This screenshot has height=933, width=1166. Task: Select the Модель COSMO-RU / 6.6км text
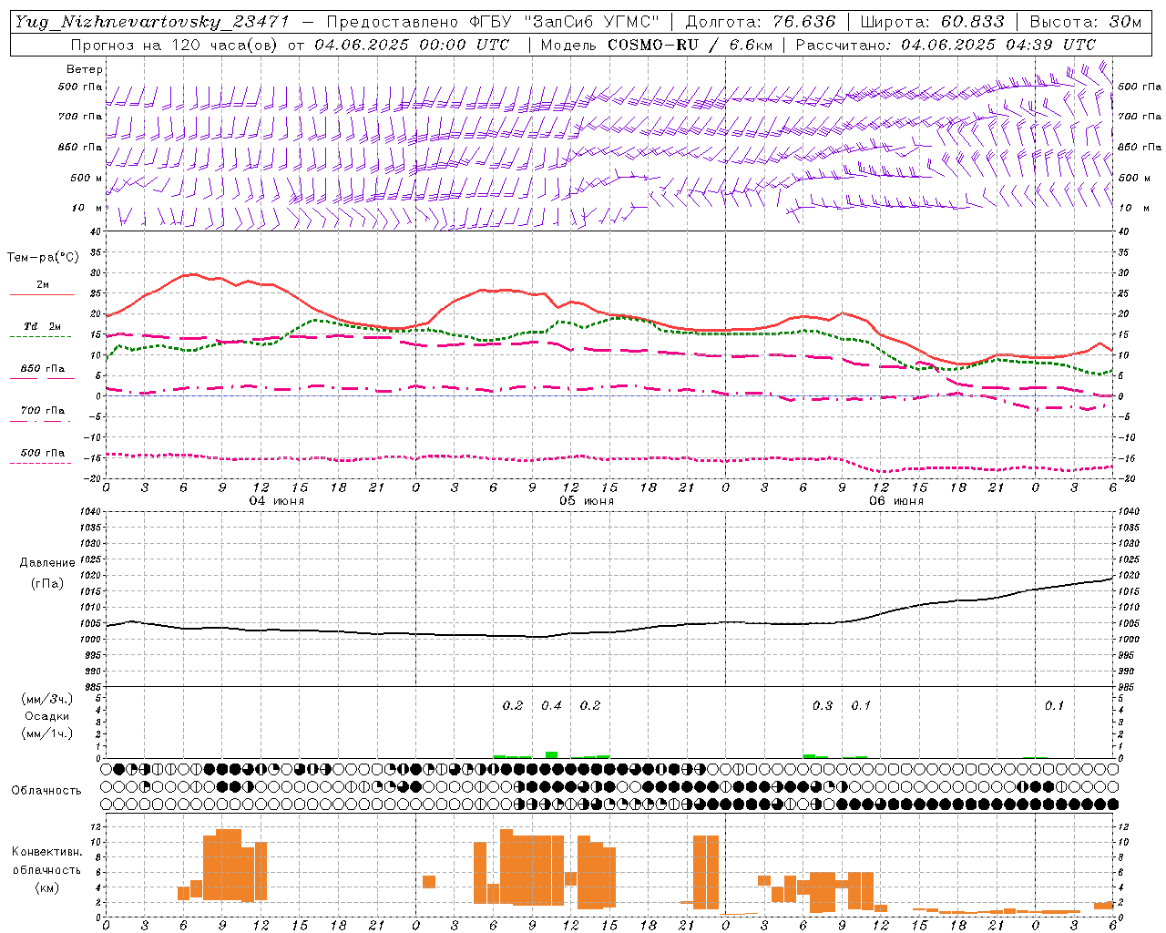[657, 45]
